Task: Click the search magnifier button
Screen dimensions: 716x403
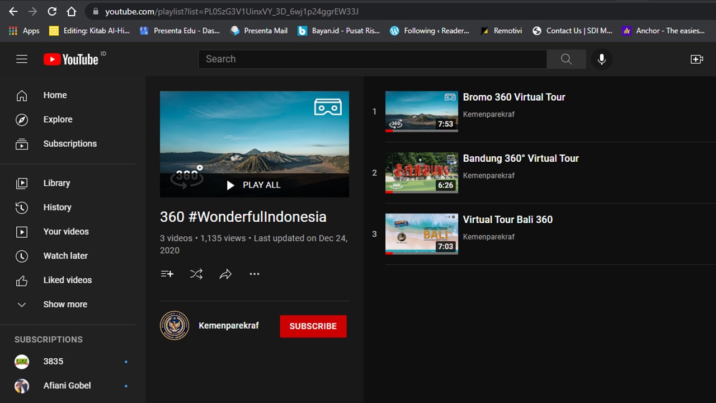Action: (x=566, y=59)
